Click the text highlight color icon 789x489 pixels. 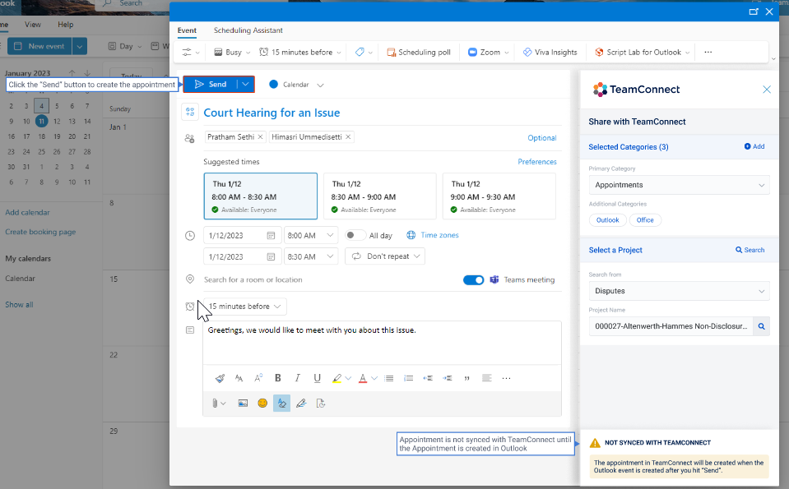(x=336, y=378)
